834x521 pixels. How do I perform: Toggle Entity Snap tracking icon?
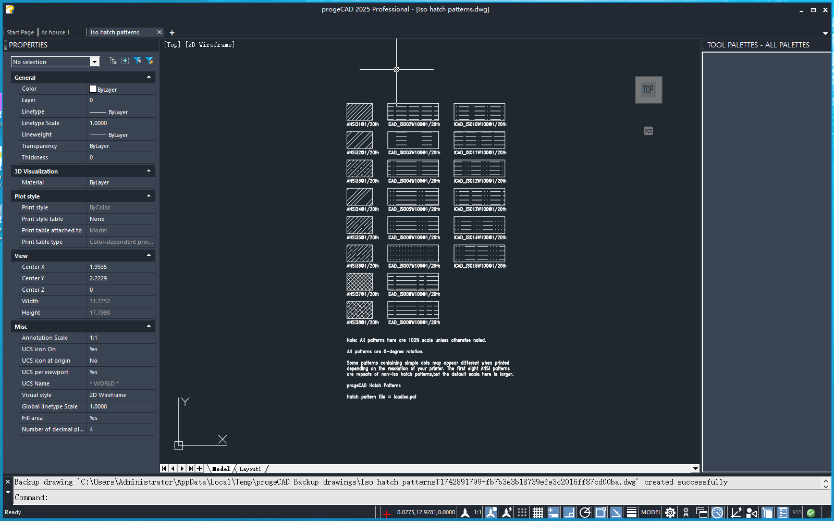[616, 513]
